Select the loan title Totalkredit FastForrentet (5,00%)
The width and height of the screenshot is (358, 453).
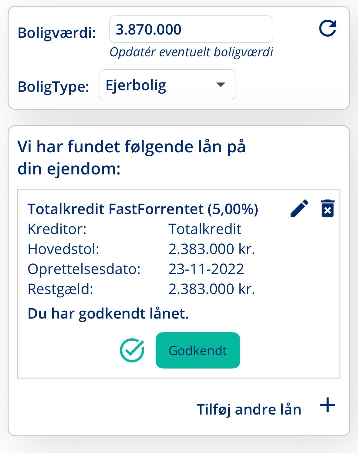(x=143, y=209)
